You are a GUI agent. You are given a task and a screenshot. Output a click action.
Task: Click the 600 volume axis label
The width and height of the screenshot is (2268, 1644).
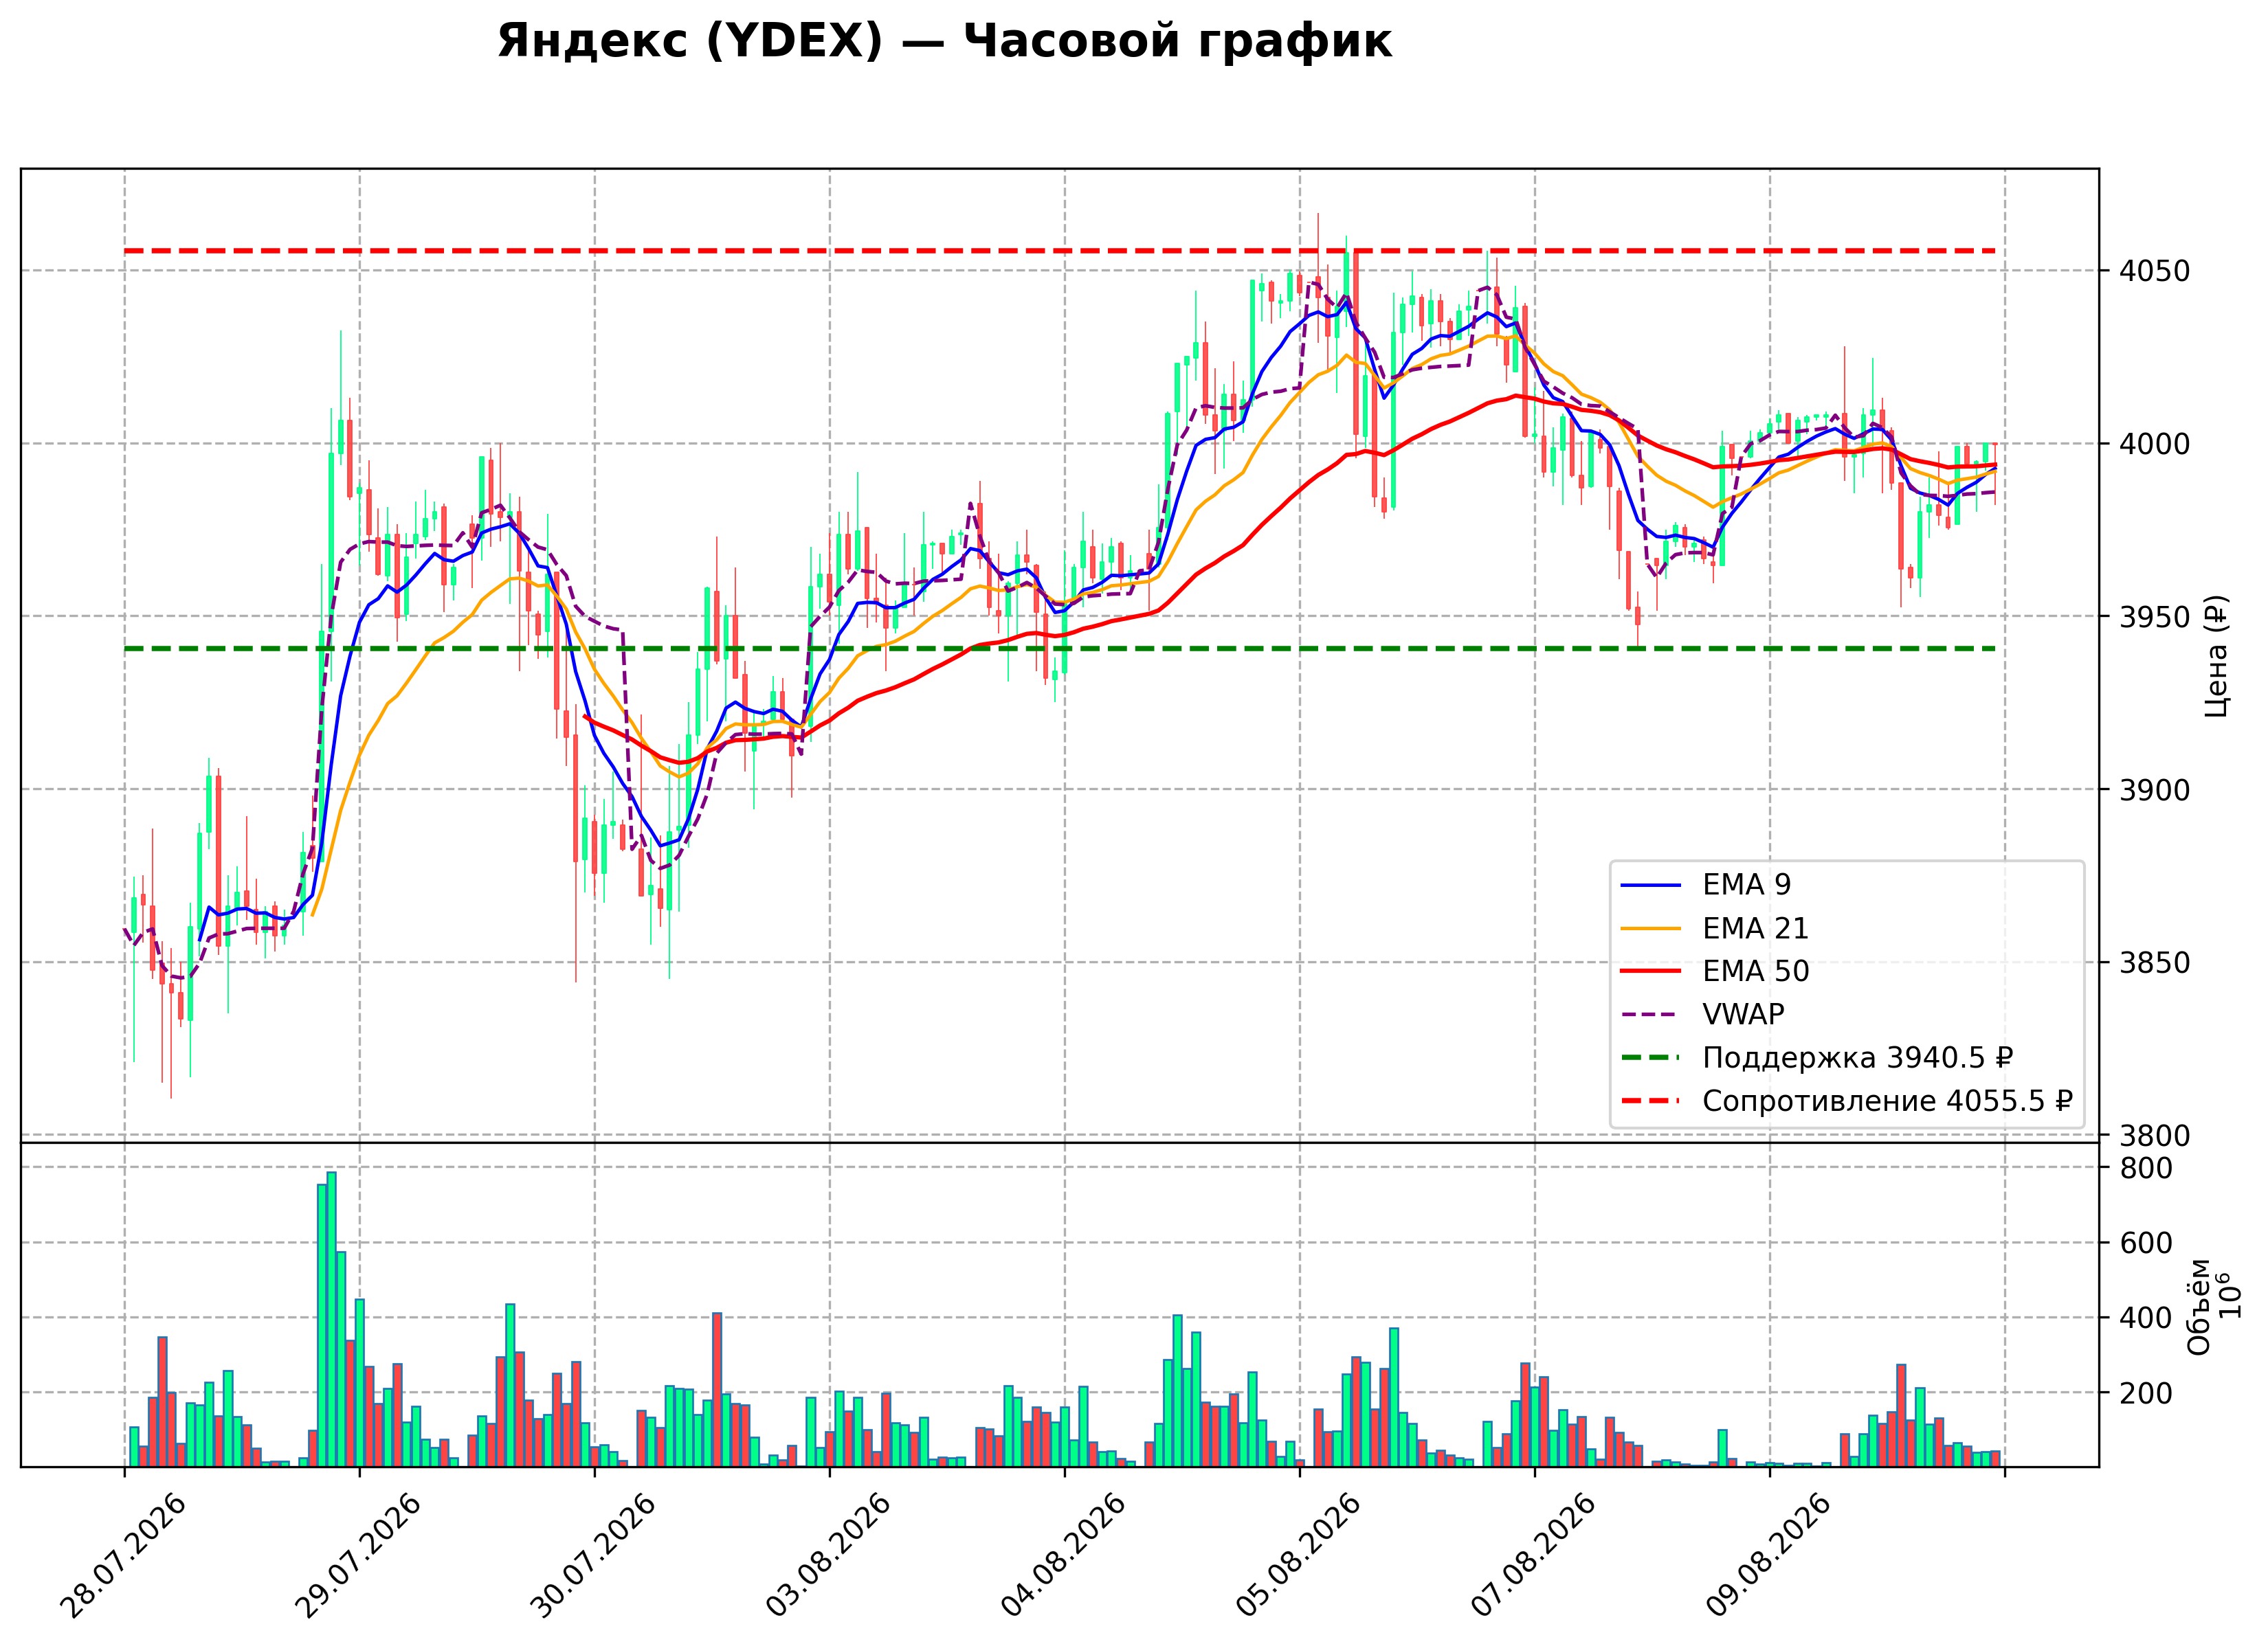(2146, 1243)
